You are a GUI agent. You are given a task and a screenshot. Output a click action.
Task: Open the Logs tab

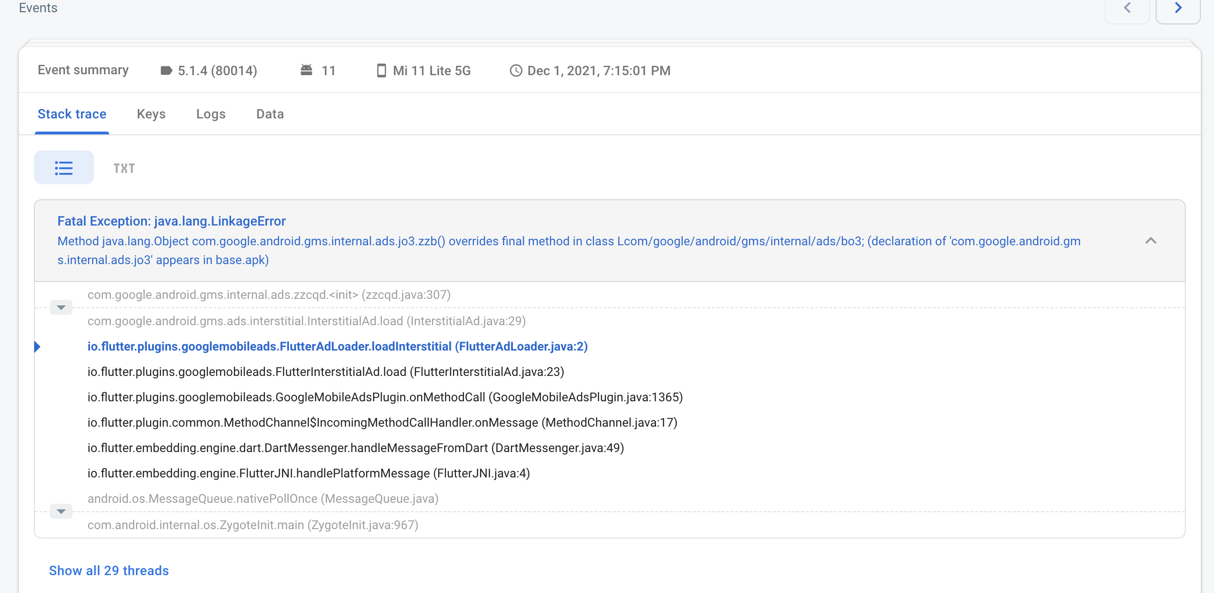pyautogui.click(x=211, y=114)
